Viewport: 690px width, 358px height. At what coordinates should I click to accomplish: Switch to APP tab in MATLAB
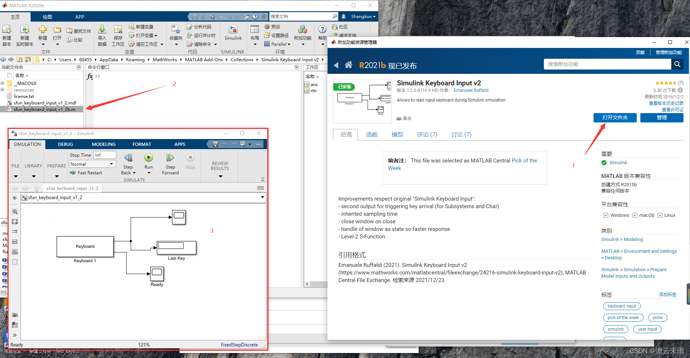(x=80, y=17)
